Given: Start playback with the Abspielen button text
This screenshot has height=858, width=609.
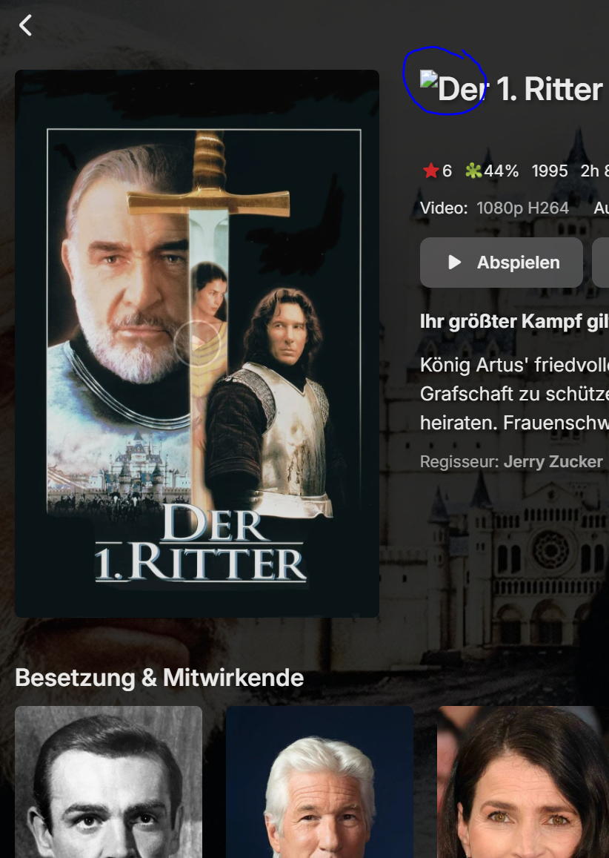Looking at the screenshot, I should 519,262.
